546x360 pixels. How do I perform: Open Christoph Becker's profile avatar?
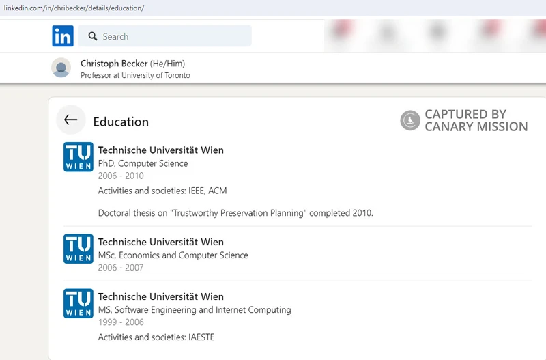click(61, 68)
